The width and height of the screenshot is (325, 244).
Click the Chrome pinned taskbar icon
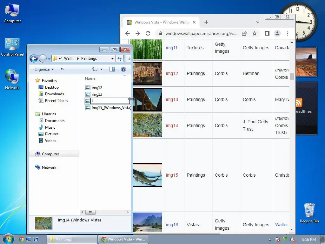(21, 239)
